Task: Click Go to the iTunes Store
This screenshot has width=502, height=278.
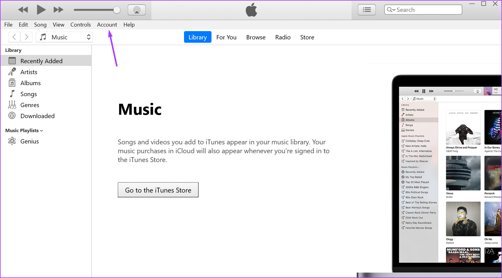Action: [x=158, y=190]
